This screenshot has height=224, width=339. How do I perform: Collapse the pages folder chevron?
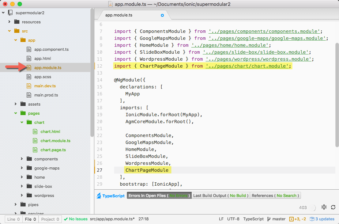[x=16, y=113]
